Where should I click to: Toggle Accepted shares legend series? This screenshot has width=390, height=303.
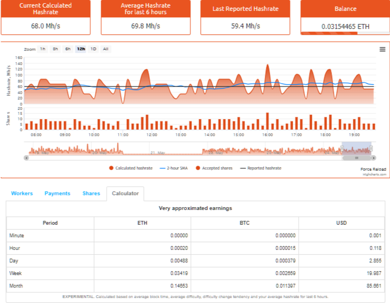point(214,168)
